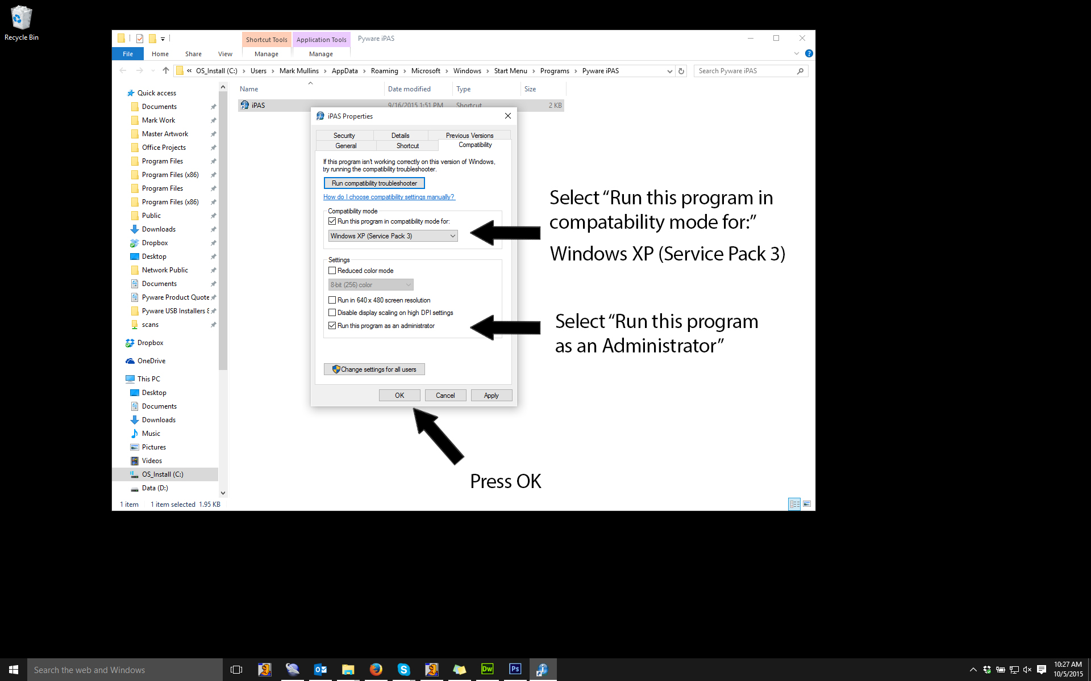
Task: Switch to large icons view button
Action: (x=807, y=504)
